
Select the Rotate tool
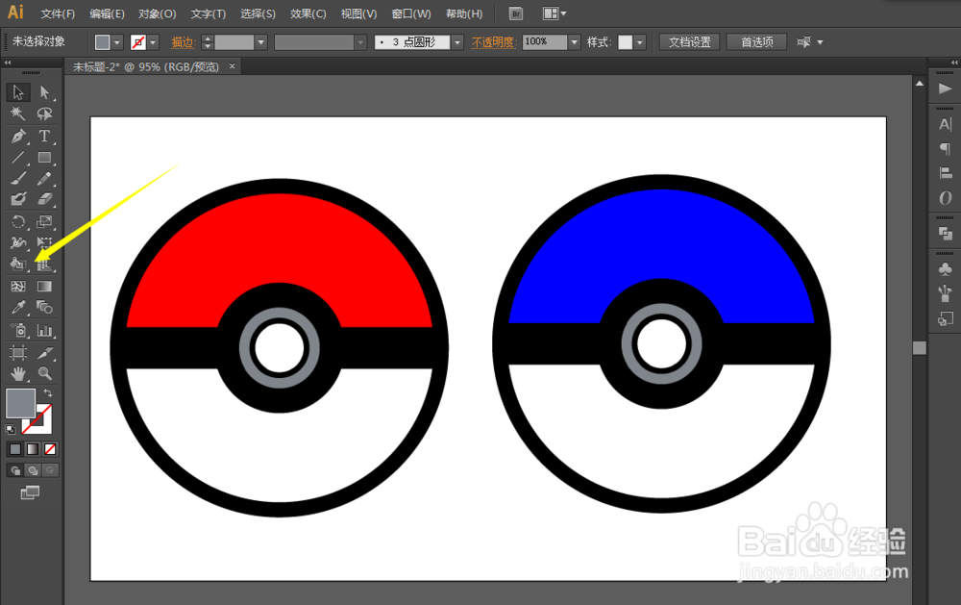coord(17,221)
